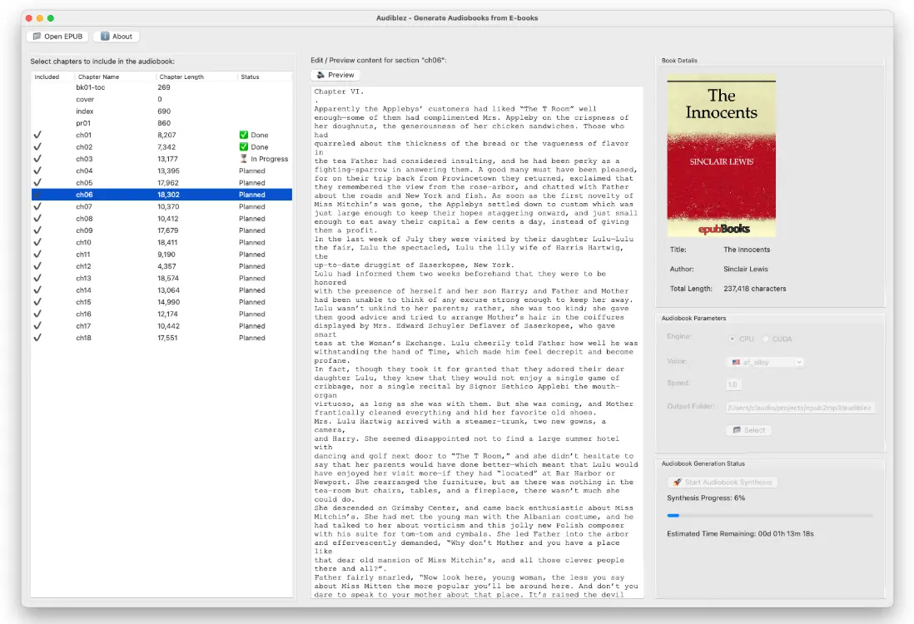This screenshot has height=624, width=914.
Task: Select the ch17 chapter name
Action: click(x=83, y=326)
